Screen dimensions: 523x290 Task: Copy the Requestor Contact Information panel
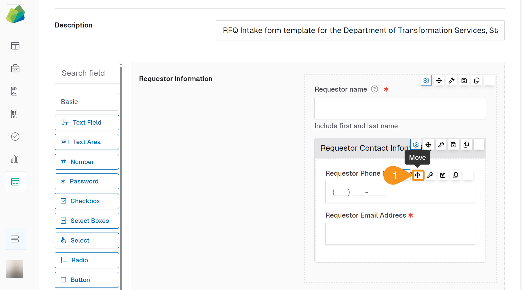coord(466,145)
